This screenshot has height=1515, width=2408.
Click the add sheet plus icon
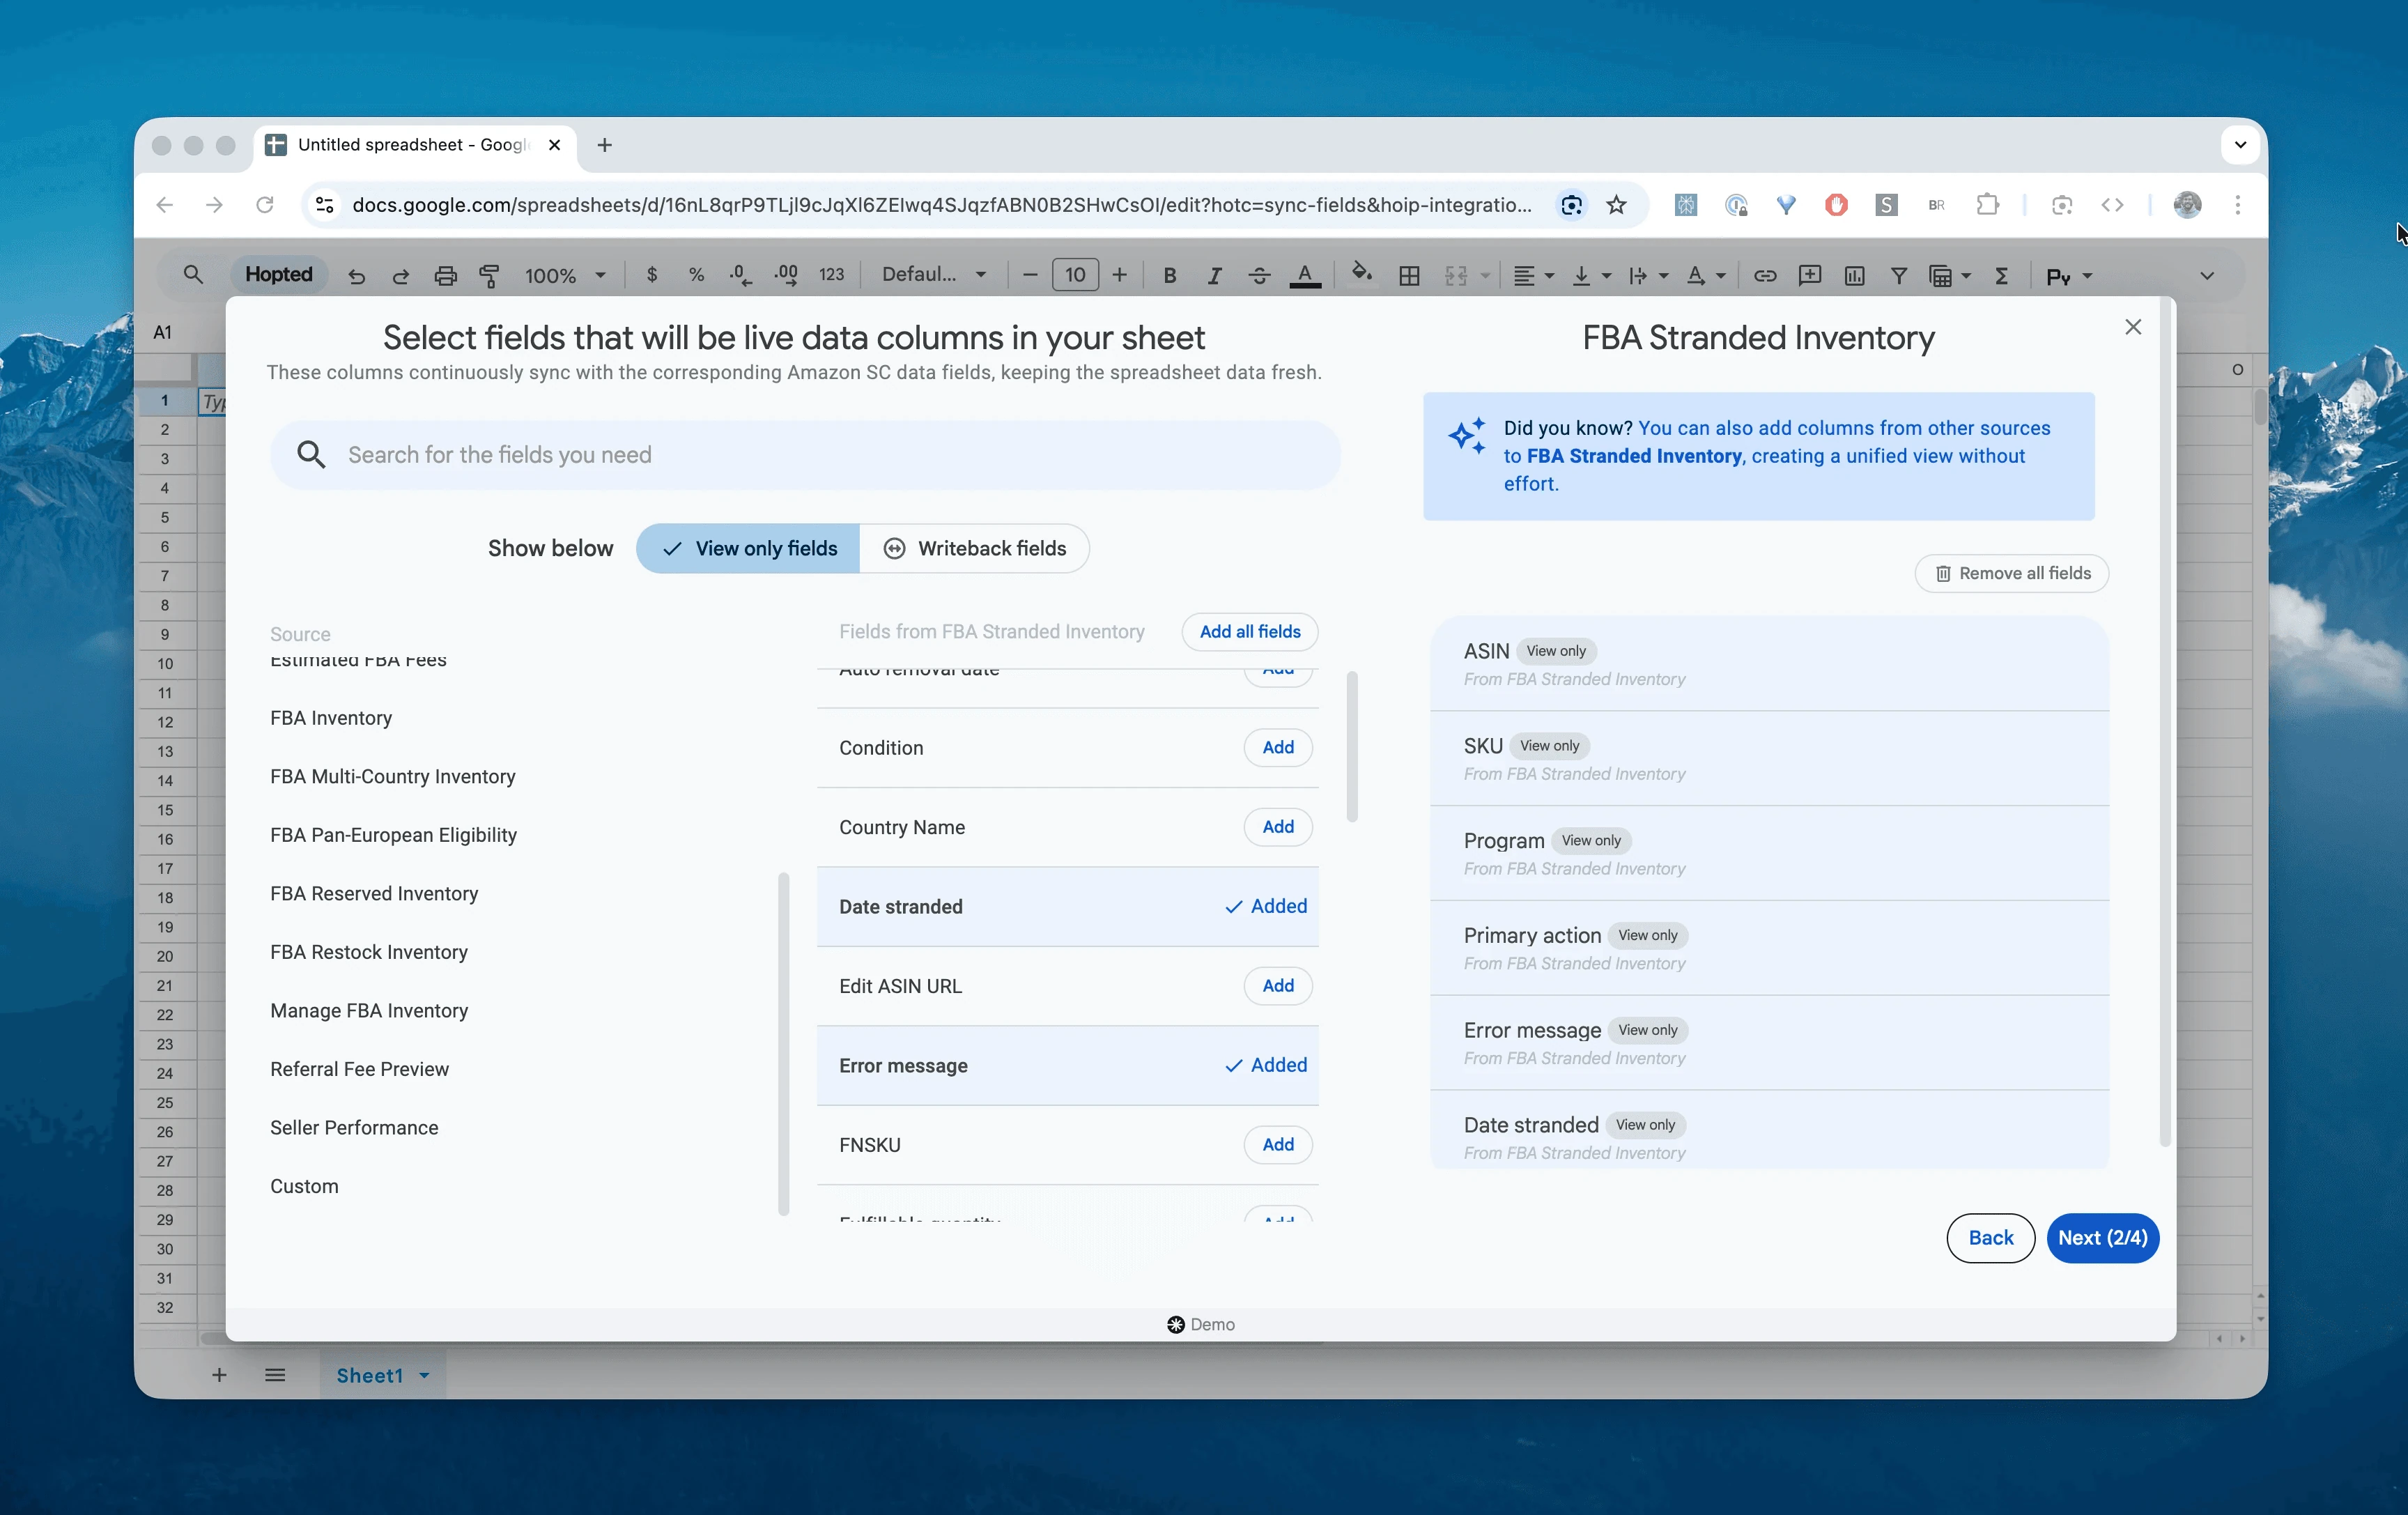pyautogui.click(x=219, y=1375)
